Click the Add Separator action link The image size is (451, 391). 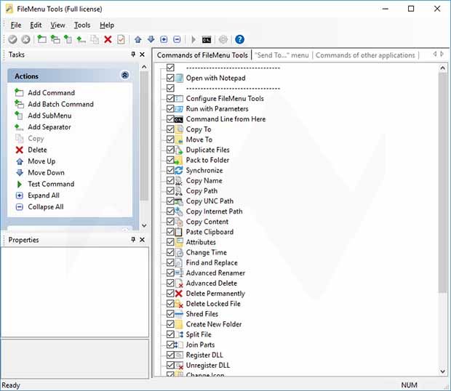click(x=49, y=127)
